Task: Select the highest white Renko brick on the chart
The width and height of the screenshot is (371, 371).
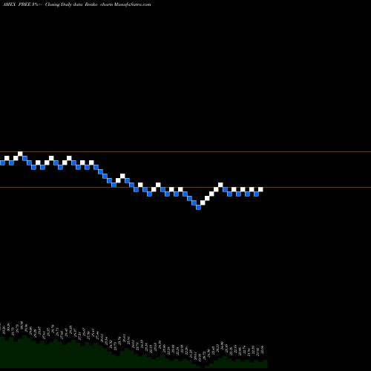Action: coord(20,154)
